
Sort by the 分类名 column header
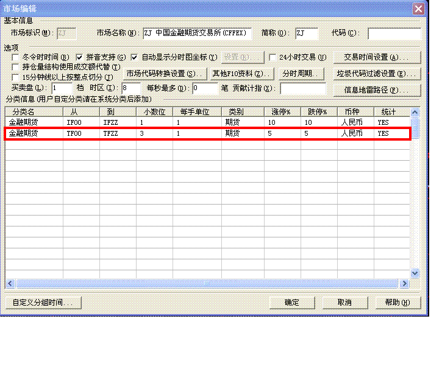click(34, 112)
